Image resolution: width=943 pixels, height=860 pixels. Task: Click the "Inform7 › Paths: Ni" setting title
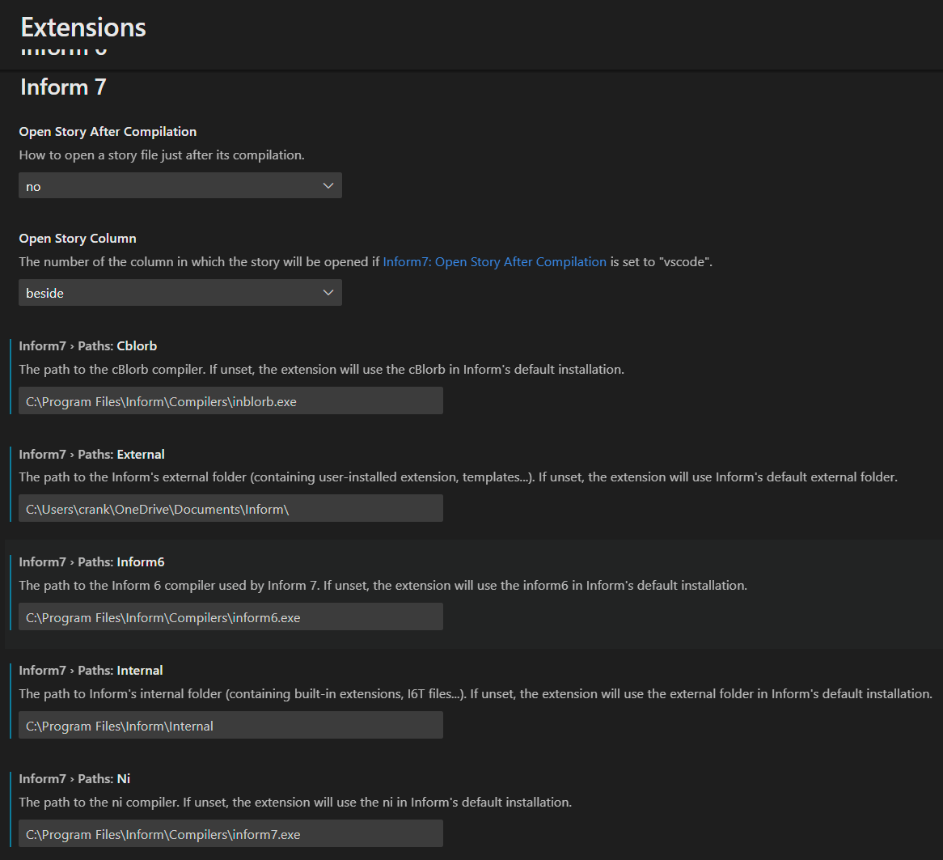tap(75, 779)
